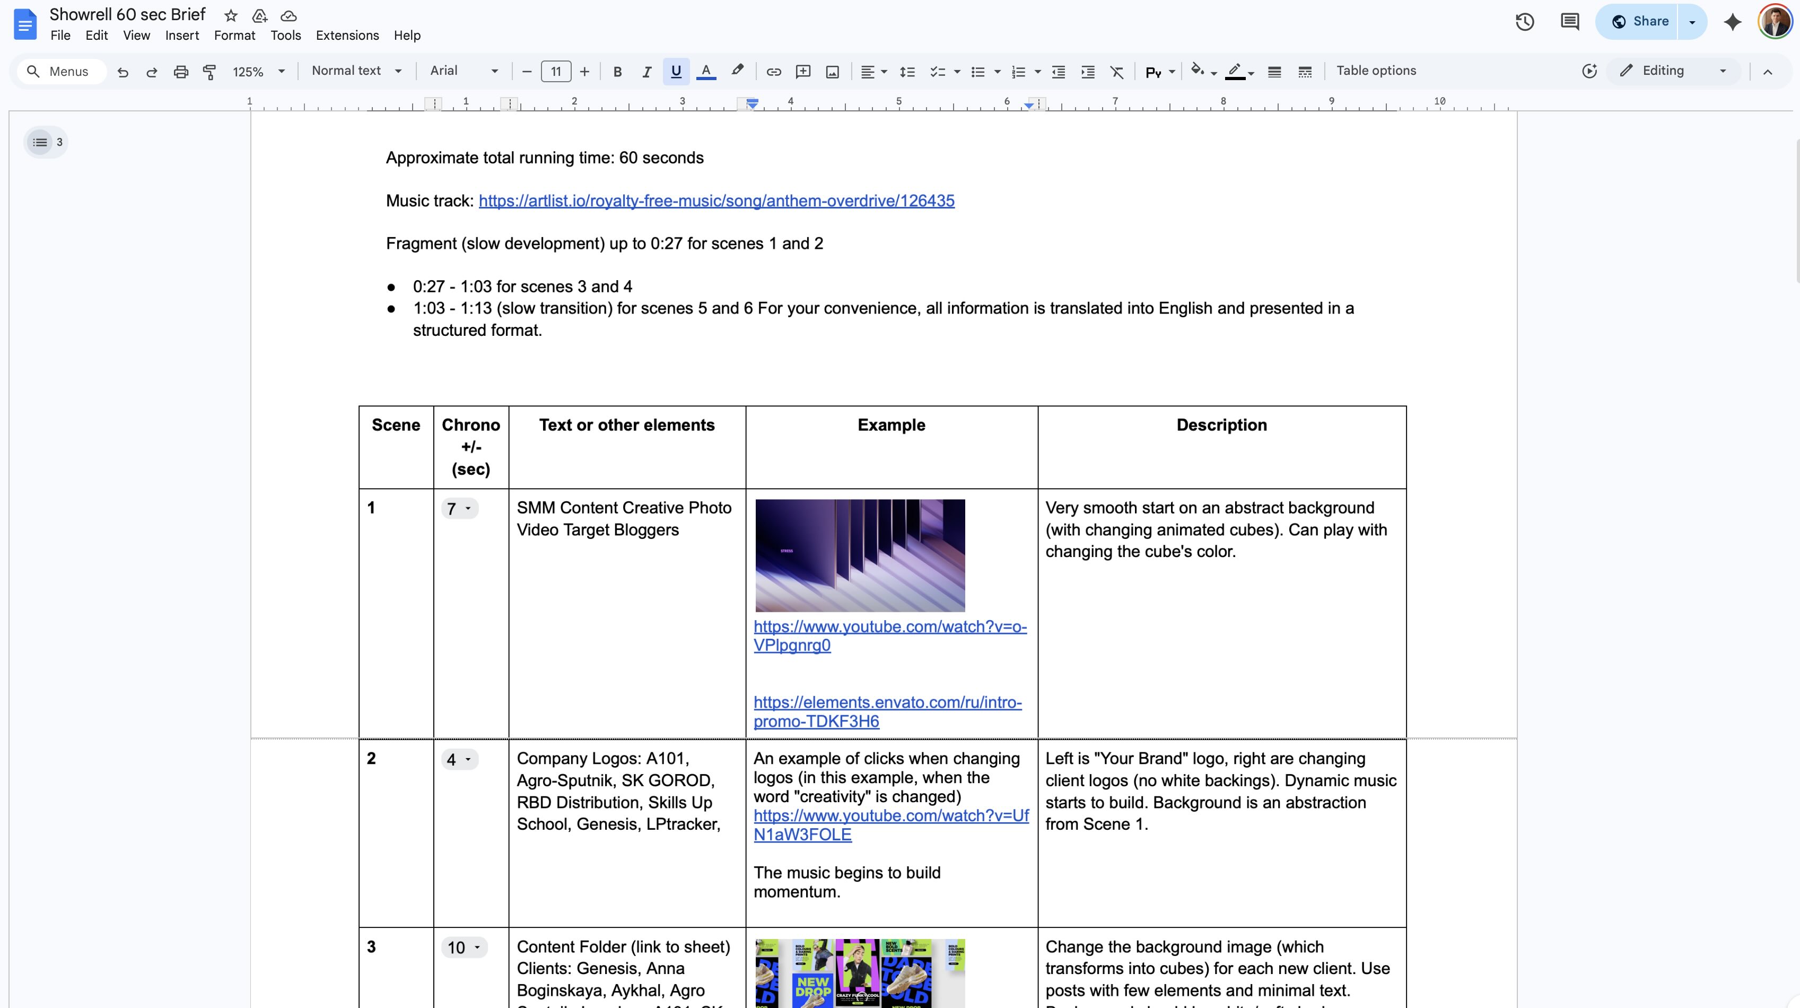
Task: Click the insert link icon
Action: [774, 71]
